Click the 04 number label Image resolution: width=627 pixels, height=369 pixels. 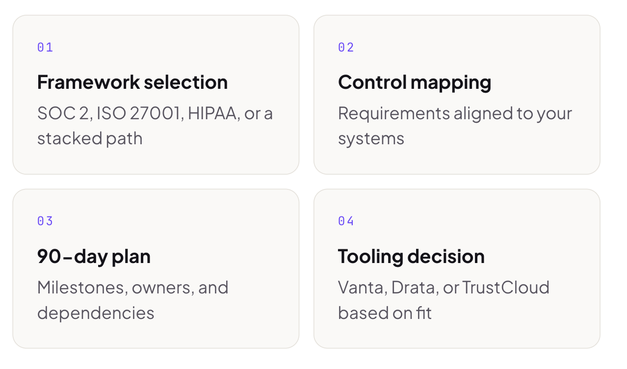346,221
